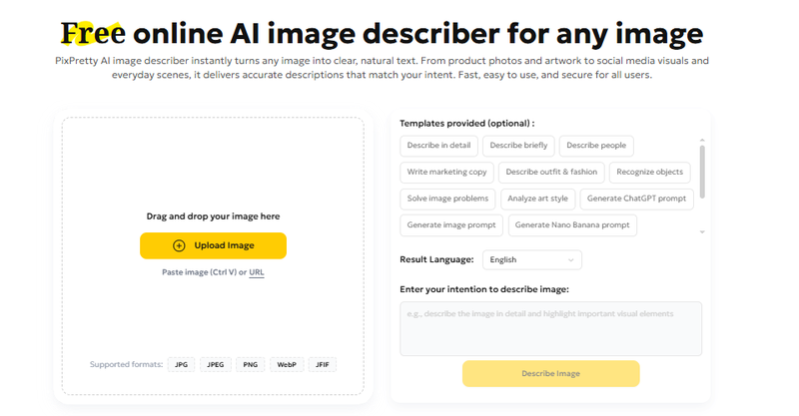The width and height of the screenshot is (799, 416).
Task: Click the Upload Image button
Action: pos(213,245)
